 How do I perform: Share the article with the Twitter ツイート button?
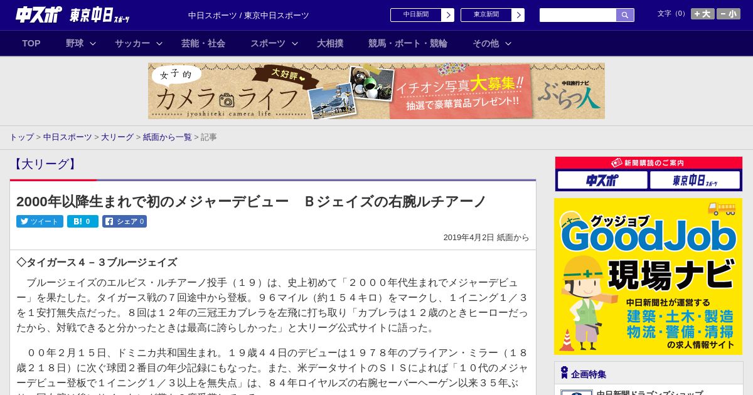click(40, 221)
